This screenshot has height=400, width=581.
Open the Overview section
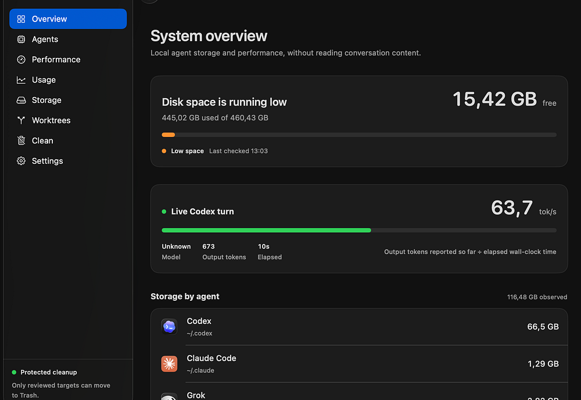tap(68, 19)
